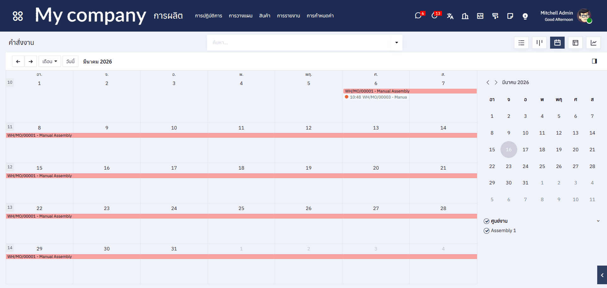Click the search input field
607x288 pixels.
tap(299, 43)
